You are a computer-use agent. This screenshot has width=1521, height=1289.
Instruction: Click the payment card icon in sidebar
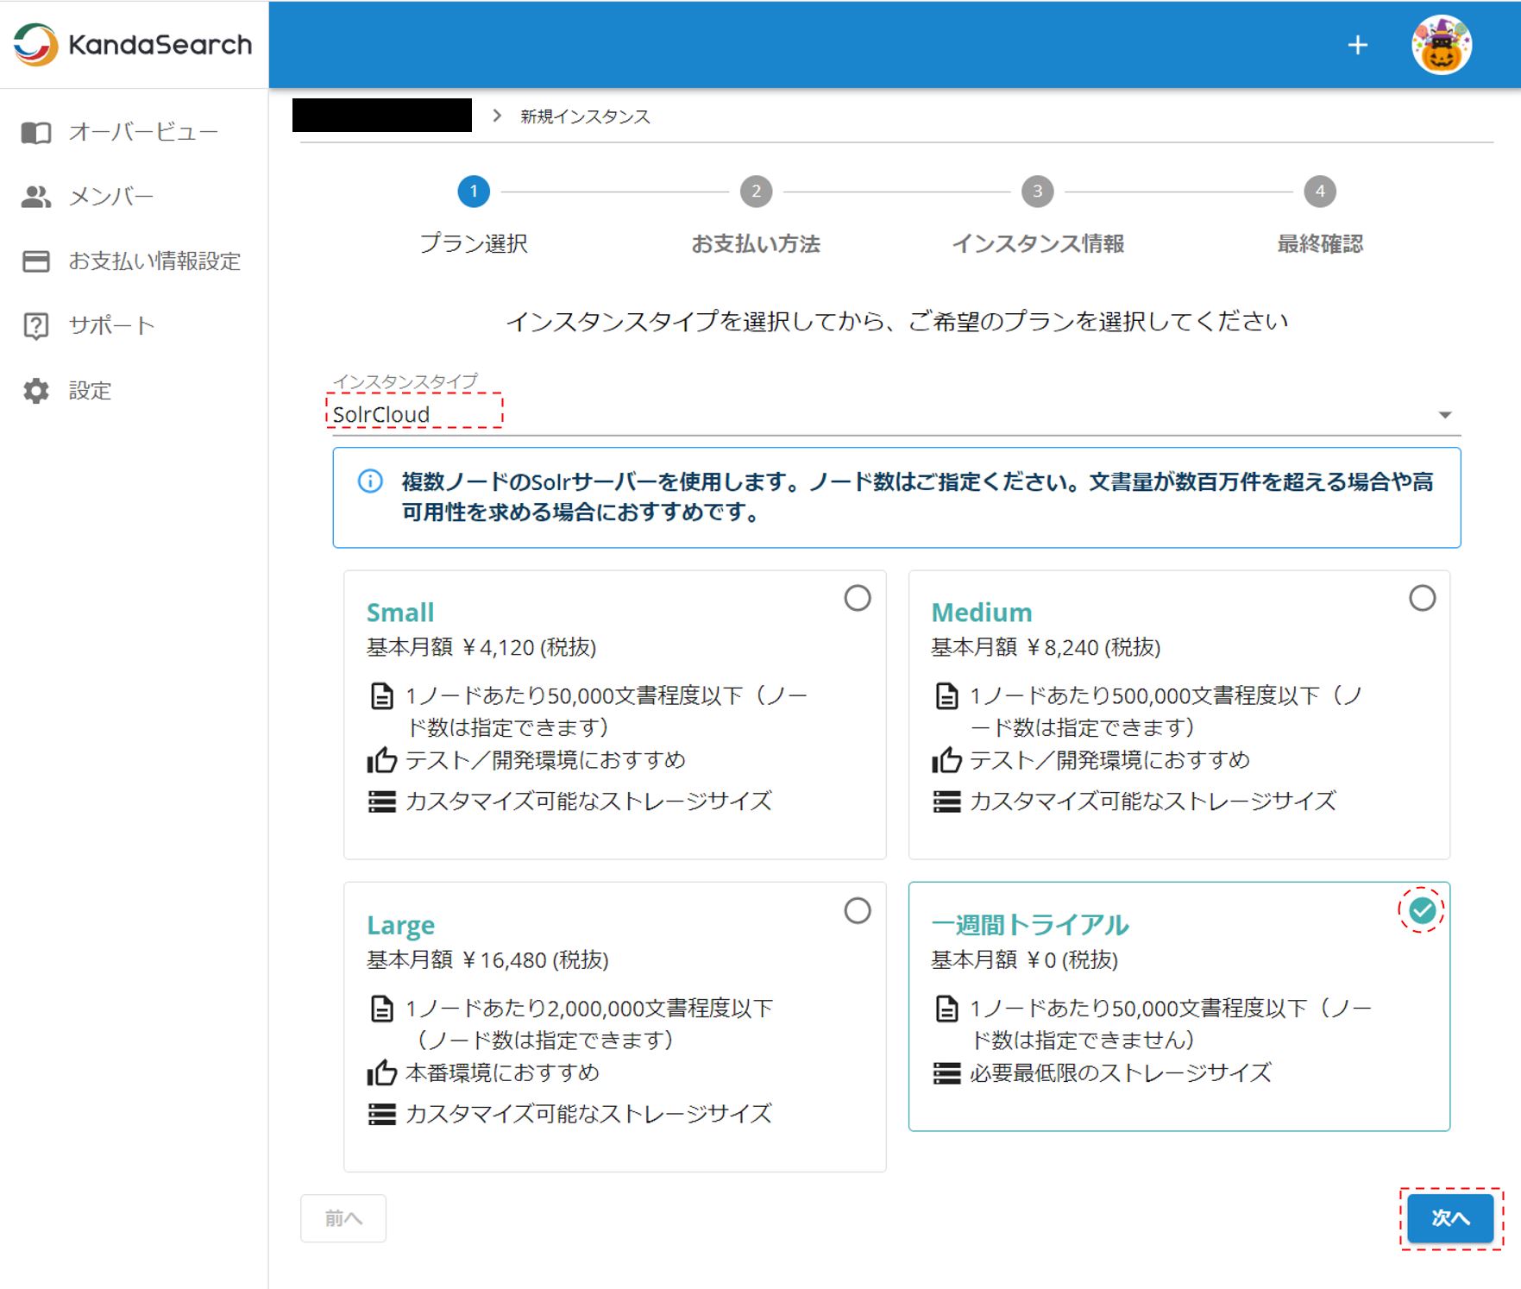pyautogui.click(x=36, y=261)
